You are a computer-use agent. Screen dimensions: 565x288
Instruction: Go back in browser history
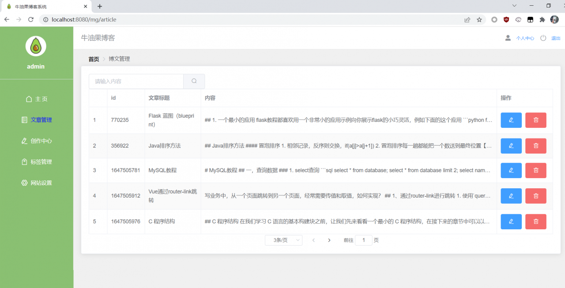(7, 19)
